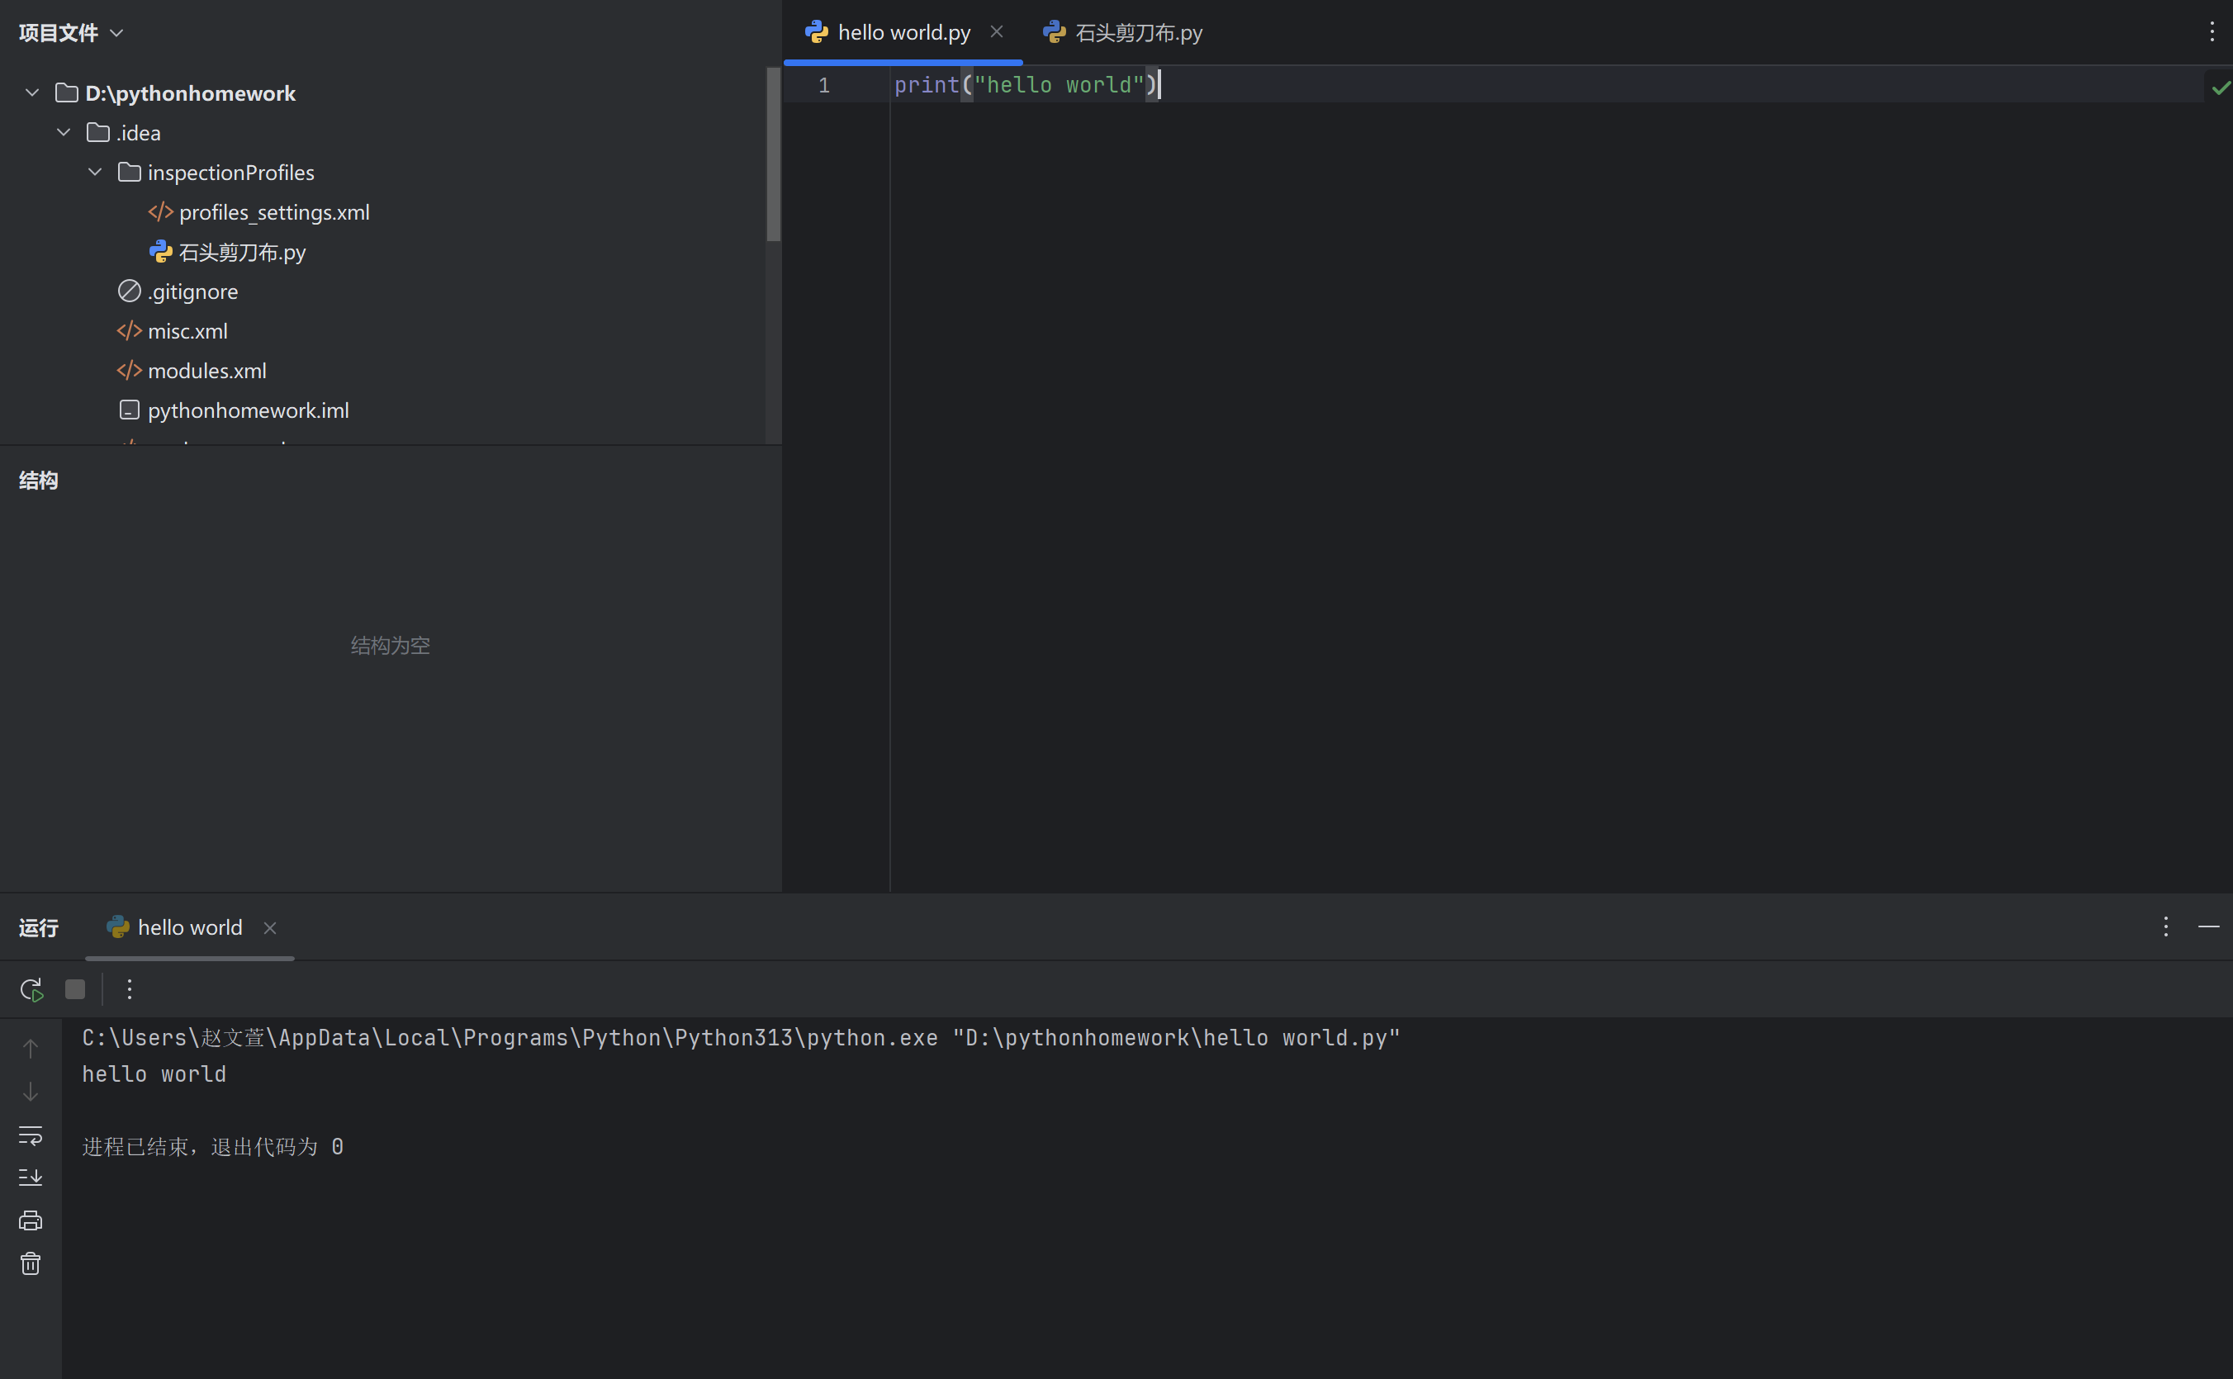Open run toolbar more actions dots
The width and height of the screenshot is (2233, 1379).
[130, 989]
